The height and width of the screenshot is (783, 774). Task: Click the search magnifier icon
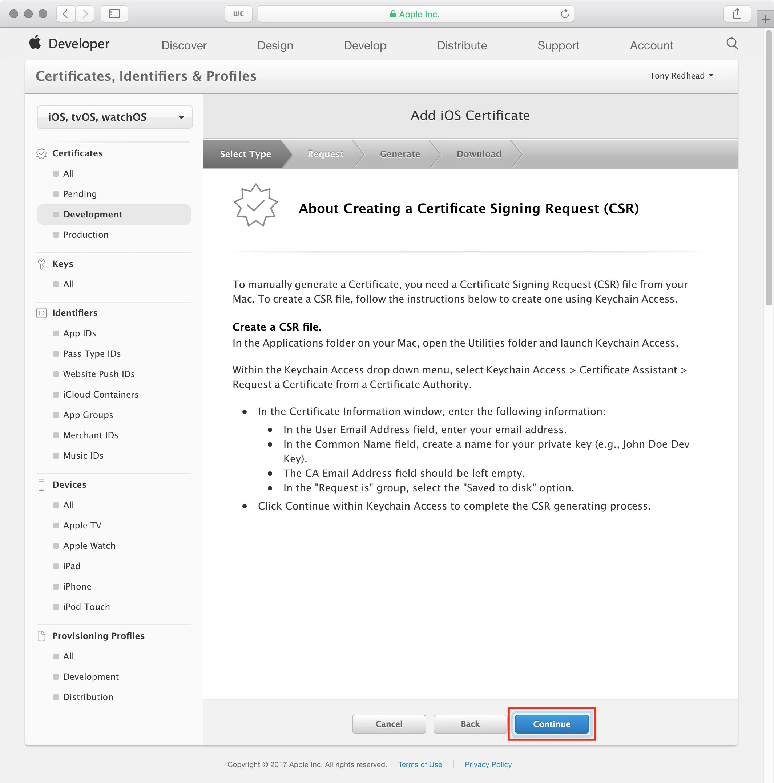click(732, 44)
